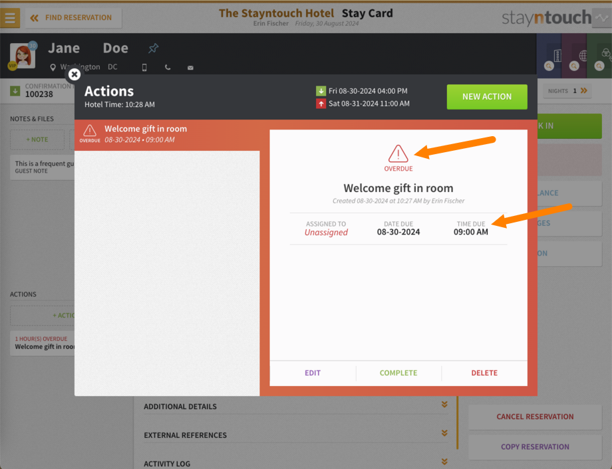The height and width of the screenshot is (469, 612).
Task: Click the confirmation green arrow icon
Action: pos(15,91)
